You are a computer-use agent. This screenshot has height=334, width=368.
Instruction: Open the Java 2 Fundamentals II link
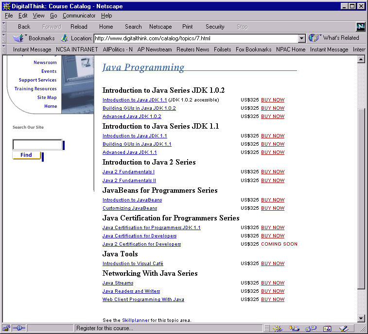point(129,181)
